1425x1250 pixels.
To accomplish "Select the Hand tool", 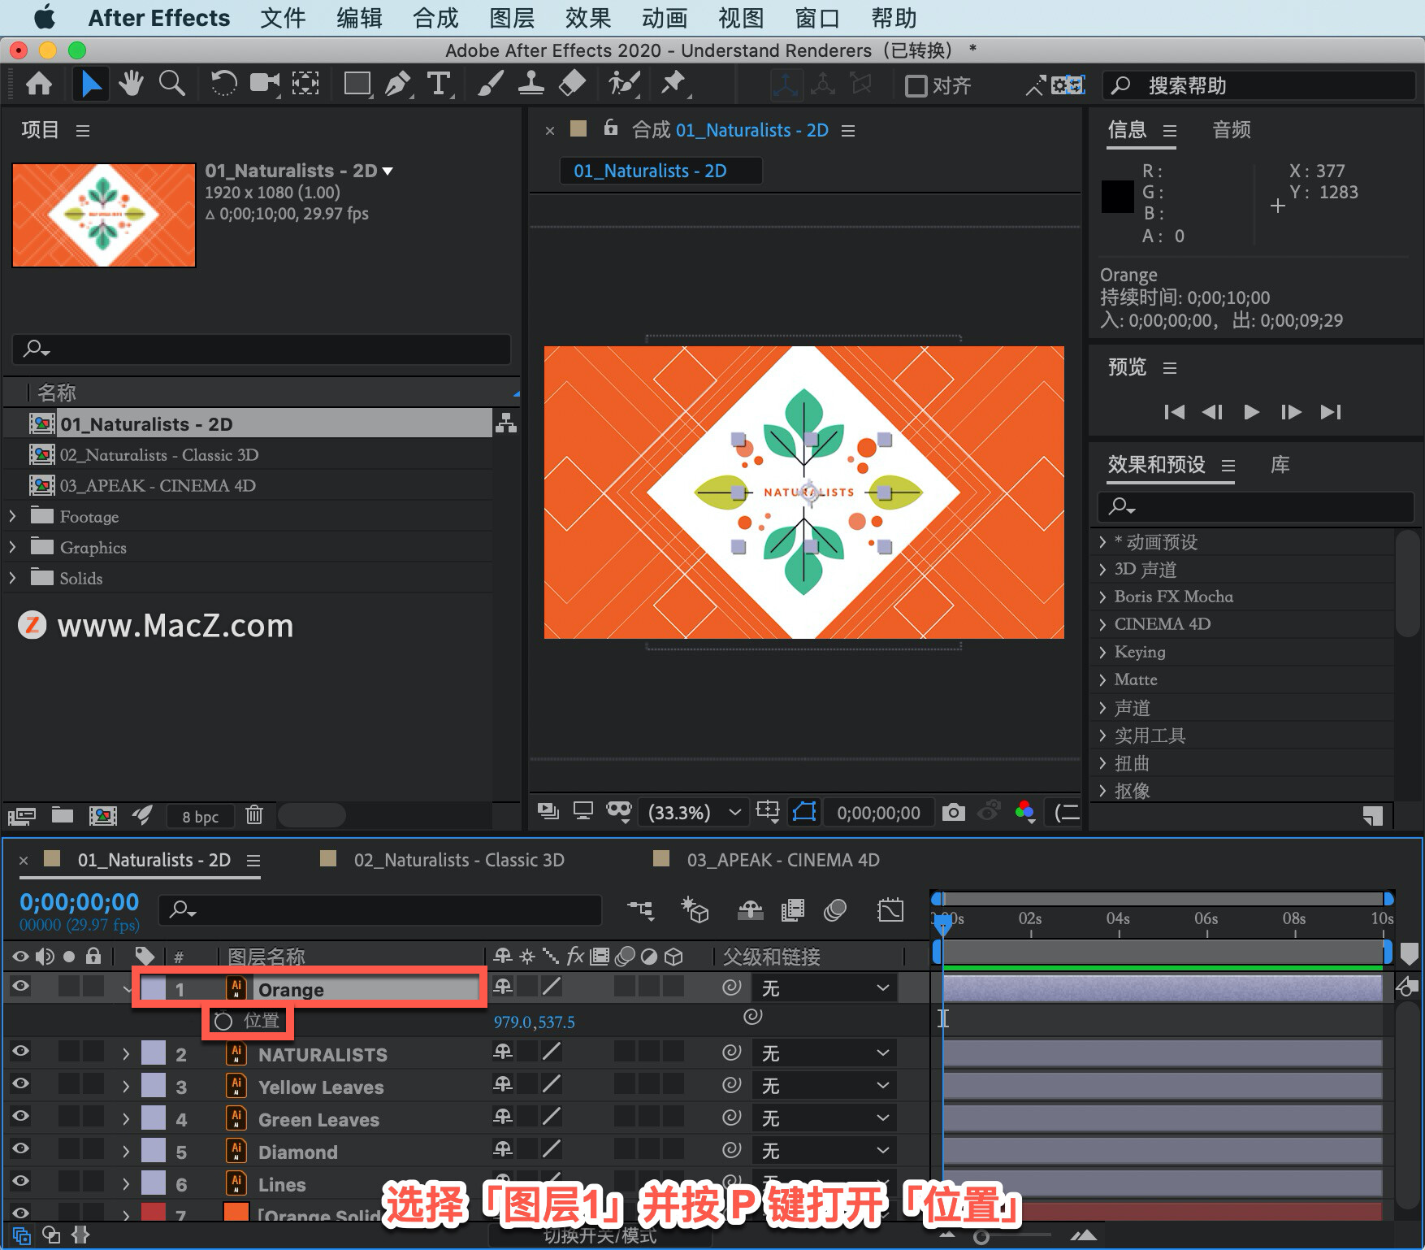I will (x=131, y=84).
